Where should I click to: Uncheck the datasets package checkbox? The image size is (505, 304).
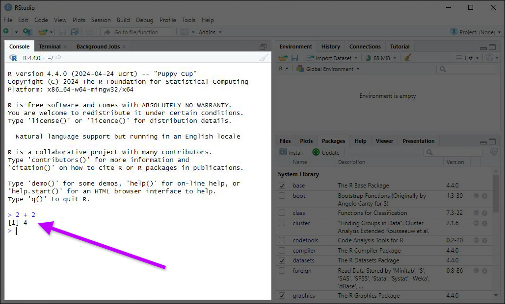[x=282, y=260]
